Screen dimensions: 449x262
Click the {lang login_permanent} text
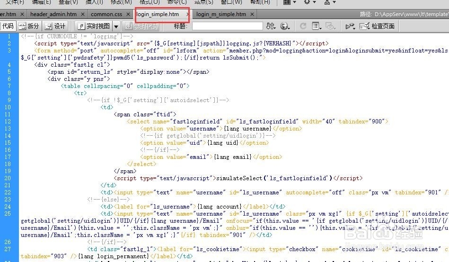114,256
